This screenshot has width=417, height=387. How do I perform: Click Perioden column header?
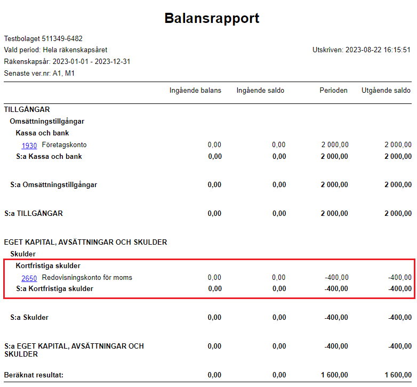coord(333,91)
